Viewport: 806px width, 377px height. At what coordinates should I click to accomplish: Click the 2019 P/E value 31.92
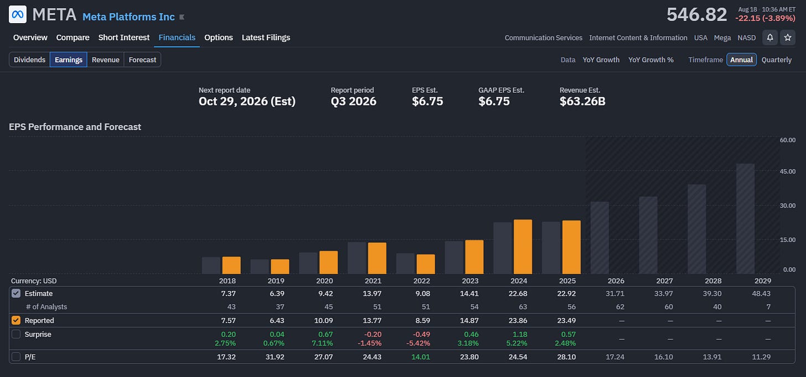(273, 357)
